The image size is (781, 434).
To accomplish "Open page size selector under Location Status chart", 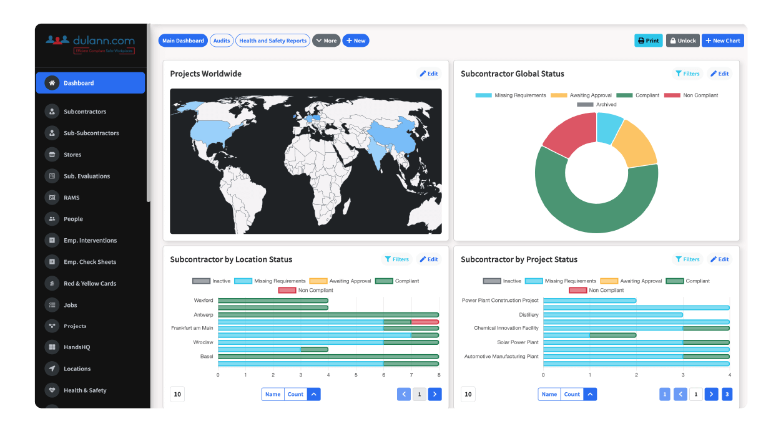I will [177, 394].
